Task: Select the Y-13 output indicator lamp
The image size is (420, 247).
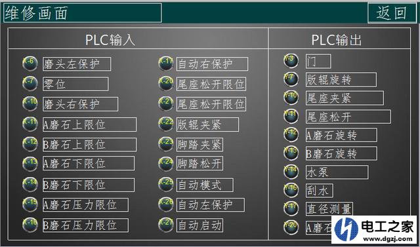Action: (291, 153)
